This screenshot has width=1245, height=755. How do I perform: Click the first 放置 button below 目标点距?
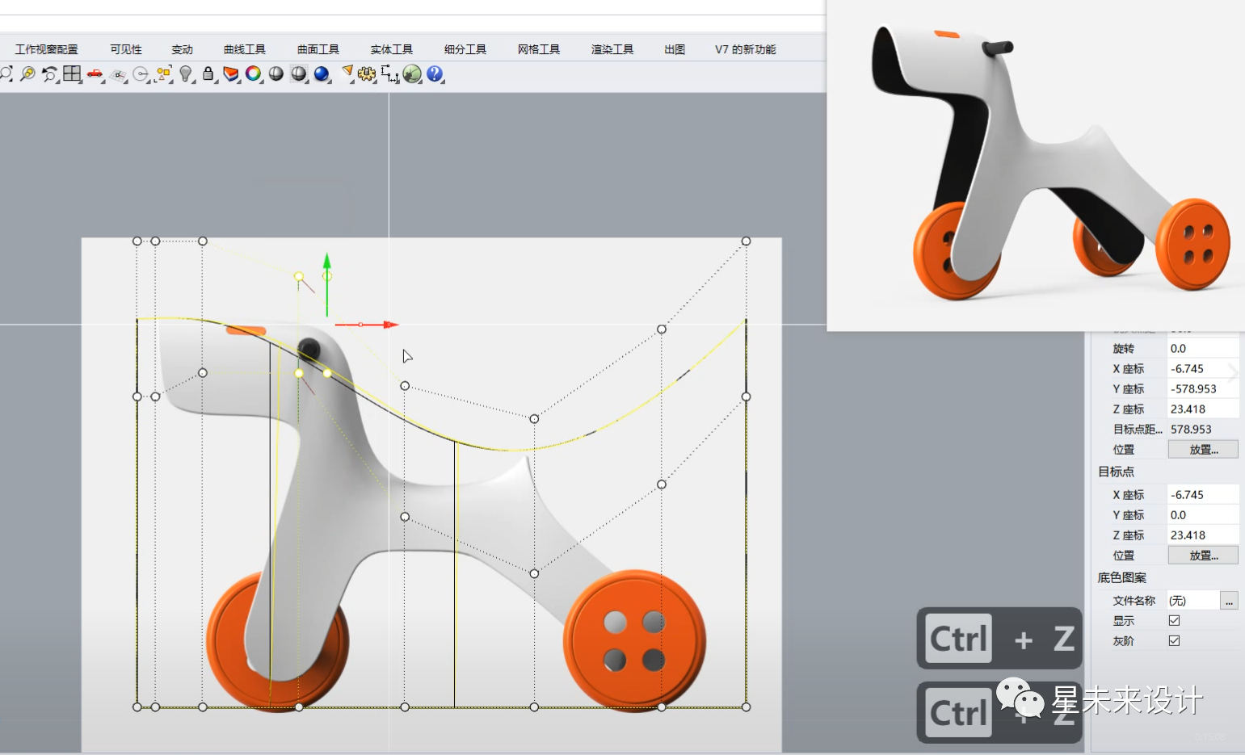(x=1203, y=450)
